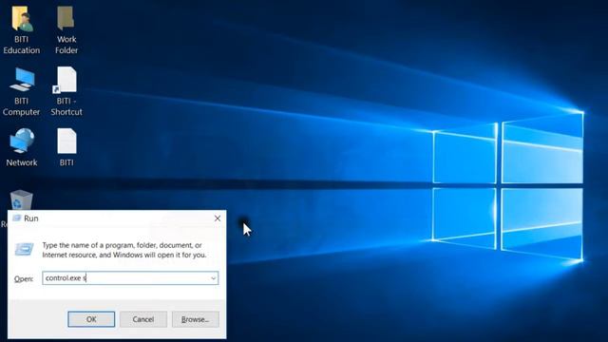Click the 'Run' title text
The width and height of the screenshot is (608, 342).
point(31,218)
